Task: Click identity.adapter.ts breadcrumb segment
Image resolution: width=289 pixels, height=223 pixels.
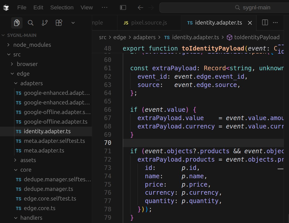Action: tap(196, 37)
